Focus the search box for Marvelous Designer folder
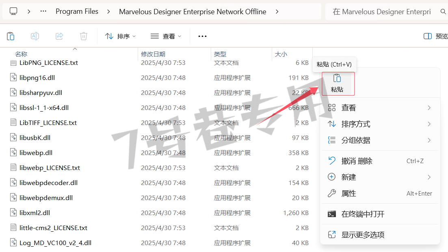The height and width of the screenshot is (252, 448). tap(381, 12)
